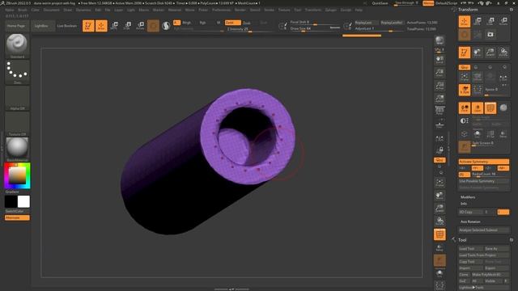The height and width of the screenshot is (291, 518).
Task: Enable Rgb mode
Action: 202,23
